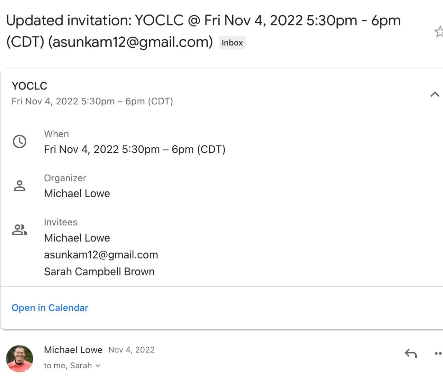Click the email date Nov 4, 2022

click(132, 350)
